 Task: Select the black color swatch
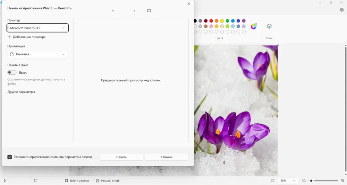click(195, 21)
